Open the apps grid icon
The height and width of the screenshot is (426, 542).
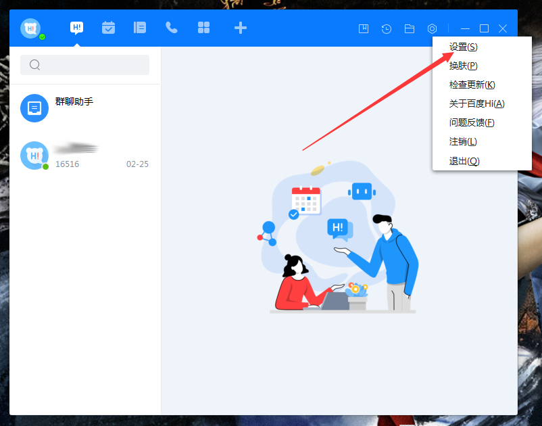tap(203, 28)
